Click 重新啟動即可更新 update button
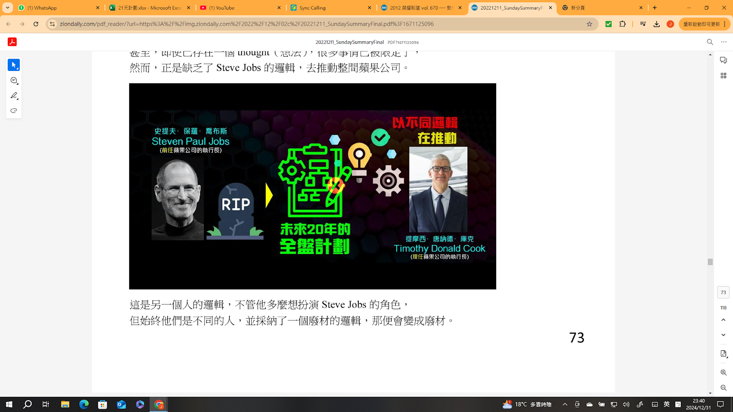 [x=701, y=24]
